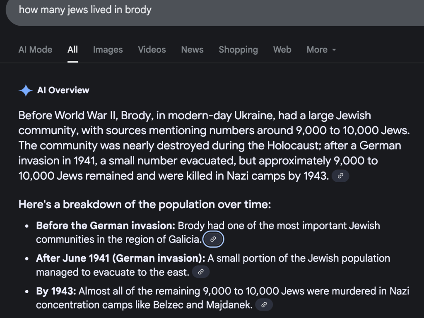Click the AI Overview sparkle icon
The height and width of the screenshot is (318, 424).
click(26, 90)
